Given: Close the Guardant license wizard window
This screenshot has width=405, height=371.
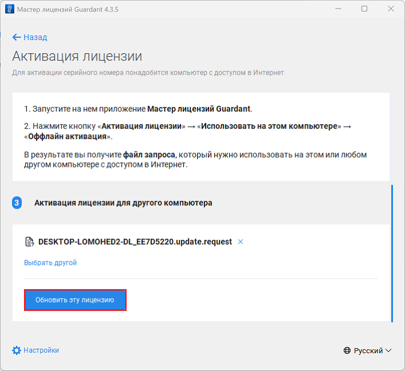Looking at the screenshot, I should (x=391, y=9).
